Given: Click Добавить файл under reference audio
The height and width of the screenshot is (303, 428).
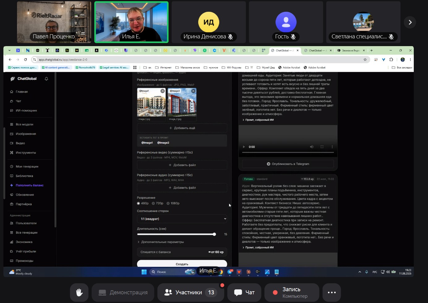Looking at the screenshot, I should pyautogui.click(x=182, y=188).
